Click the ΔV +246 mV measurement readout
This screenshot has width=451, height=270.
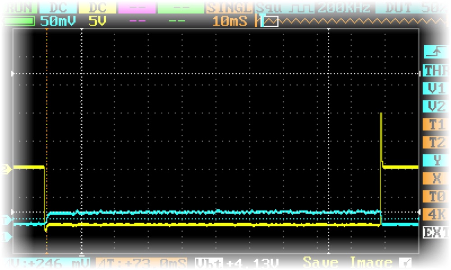47,262
